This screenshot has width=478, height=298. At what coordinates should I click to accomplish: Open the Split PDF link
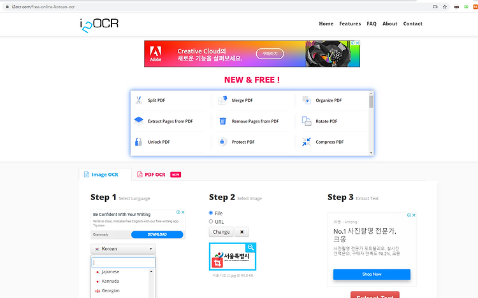click(156, 100)
